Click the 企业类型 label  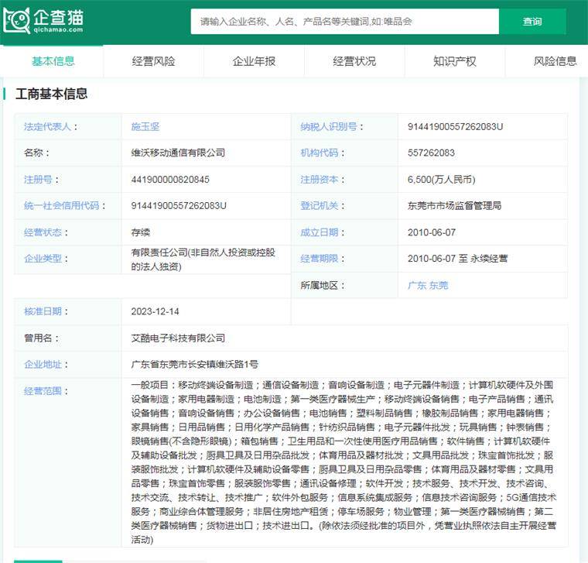coord(43,259)
